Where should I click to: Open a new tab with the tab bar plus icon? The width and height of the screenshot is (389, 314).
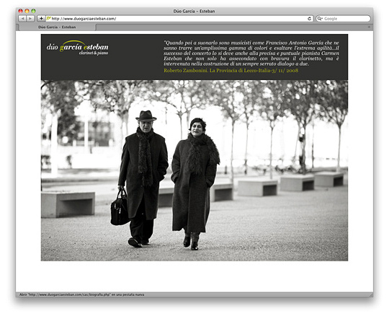click(369, 27)
